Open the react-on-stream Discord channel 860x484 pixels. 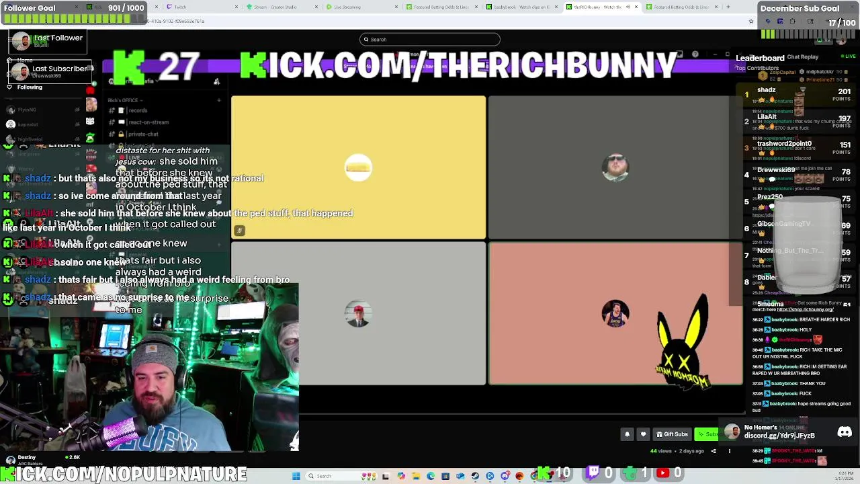point(148,122)
